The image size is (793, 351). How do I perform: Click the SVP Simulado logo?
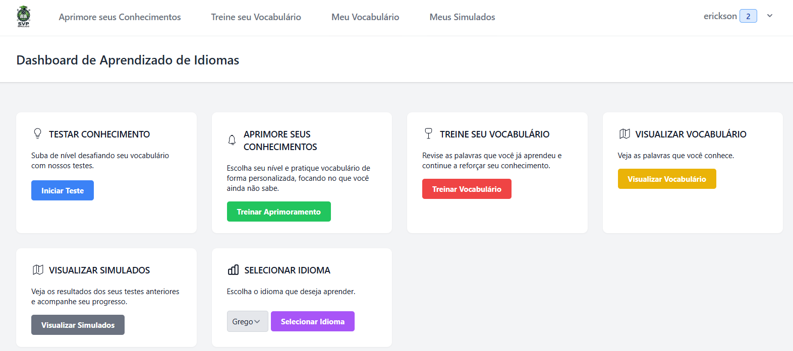(x=23, y=17)
